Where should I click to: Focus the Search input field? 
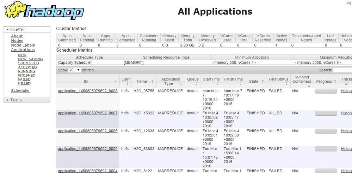342,70
